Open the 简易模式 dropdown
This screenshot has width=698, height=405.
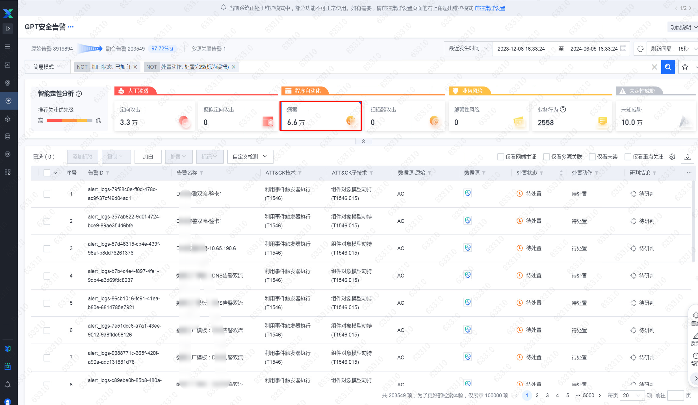tap(47, 67)
